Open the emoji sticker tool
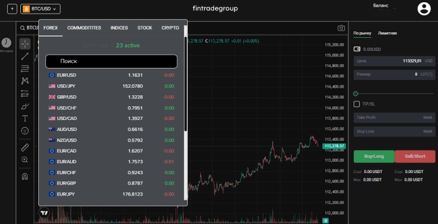The image size is (438, 224). [x=25, y=131]
